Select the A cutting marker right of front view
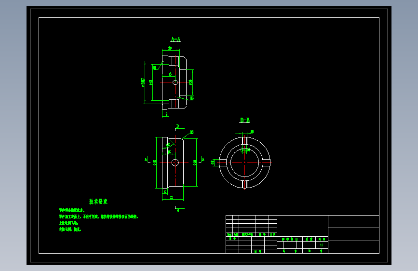The height and width of the screenshot is (271, 418). point(203,160)
